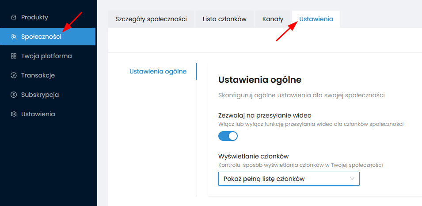422x206 pixels.
Task: Click the Twoja platforma grid icon
Action: coord(14,56)
